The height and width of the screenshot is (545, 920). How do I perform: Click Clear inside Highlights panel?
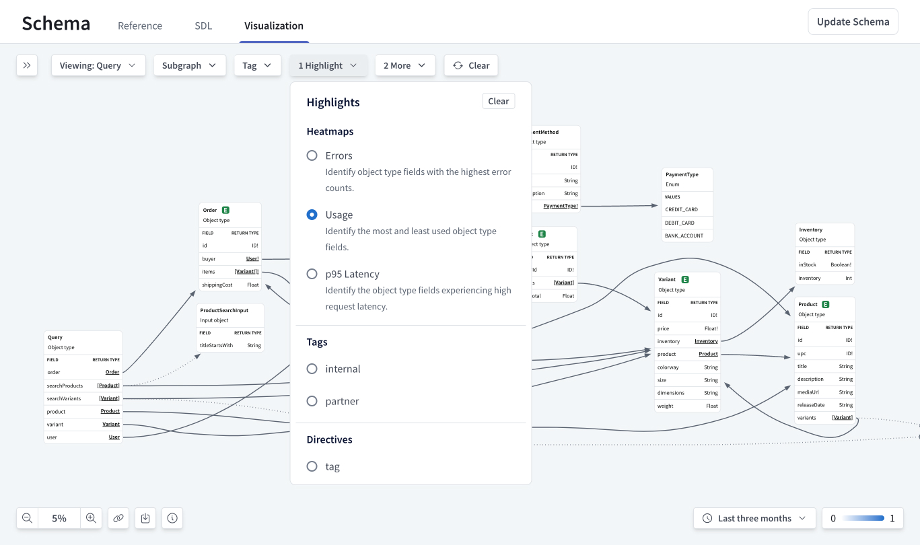499,101
